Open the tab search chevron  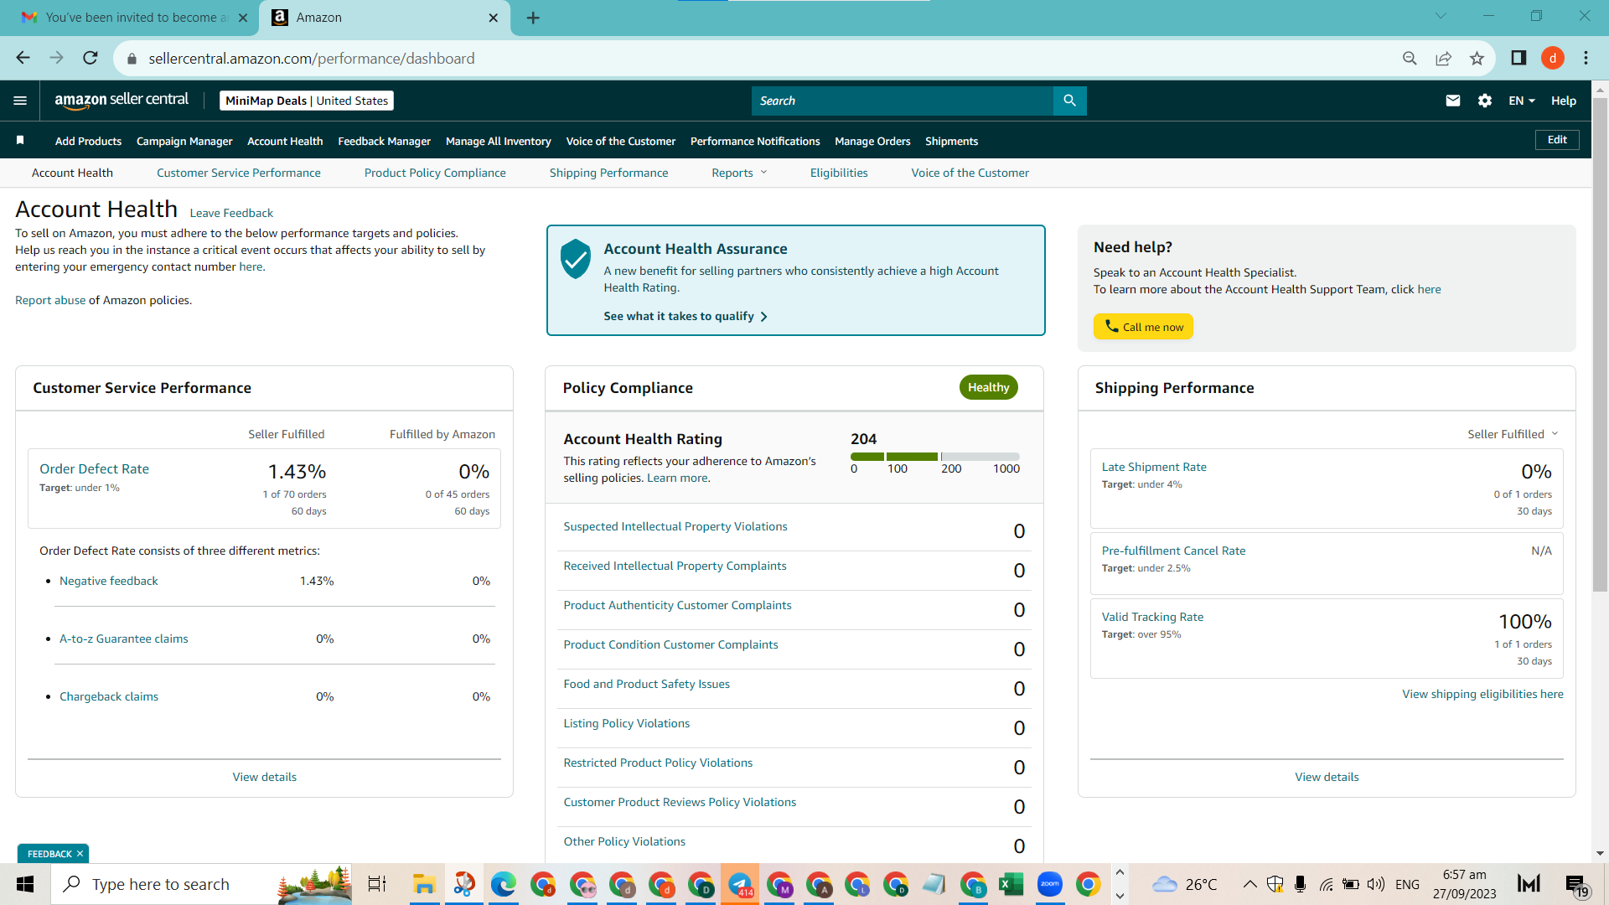click(x=1441, y=16)
